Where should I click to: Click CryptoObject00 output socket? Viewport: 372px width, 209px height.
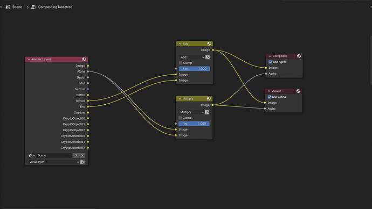88,118
